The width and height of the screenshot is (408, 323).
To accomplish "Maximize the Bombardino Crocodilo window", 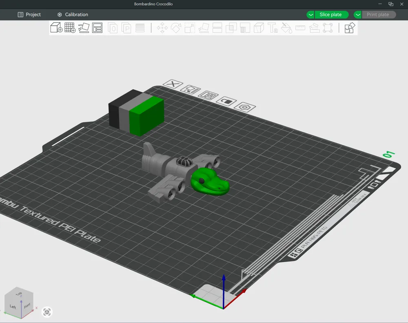I will coord(391,4).
